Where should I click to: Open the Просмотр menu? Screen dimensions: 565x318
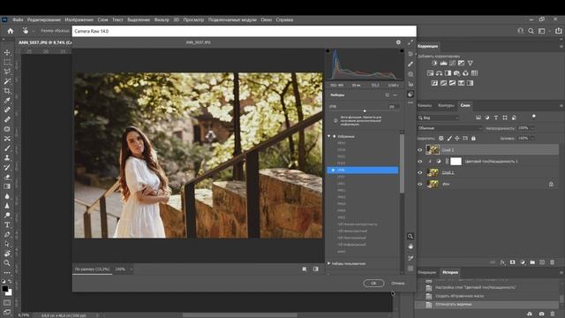click(x=193, y=19)
